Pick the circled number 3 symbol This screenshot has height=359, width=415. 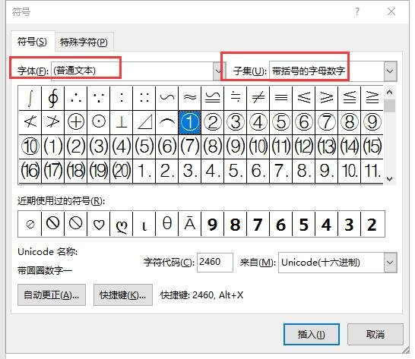click(x=236, y=122)
